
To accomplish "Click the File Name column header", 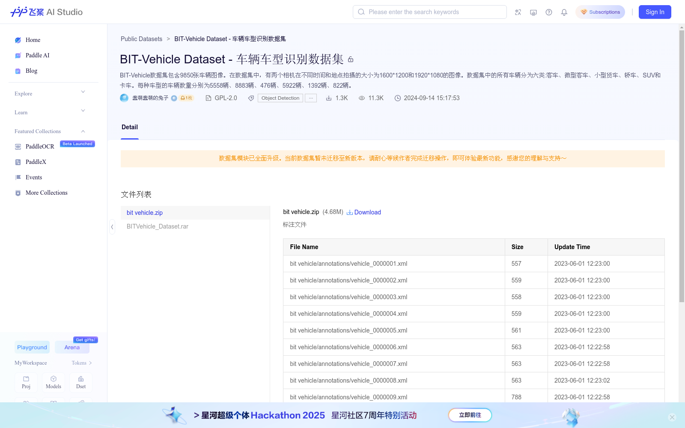I will [x=394, y=247].
